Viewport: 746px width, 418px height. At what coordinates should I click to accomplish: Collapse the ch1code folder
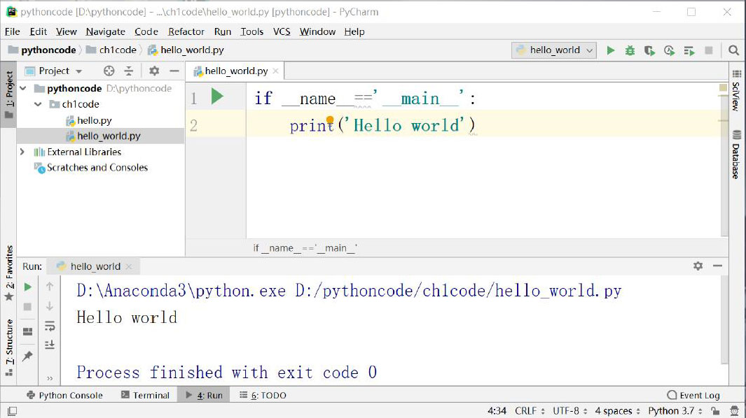[38, 104]
